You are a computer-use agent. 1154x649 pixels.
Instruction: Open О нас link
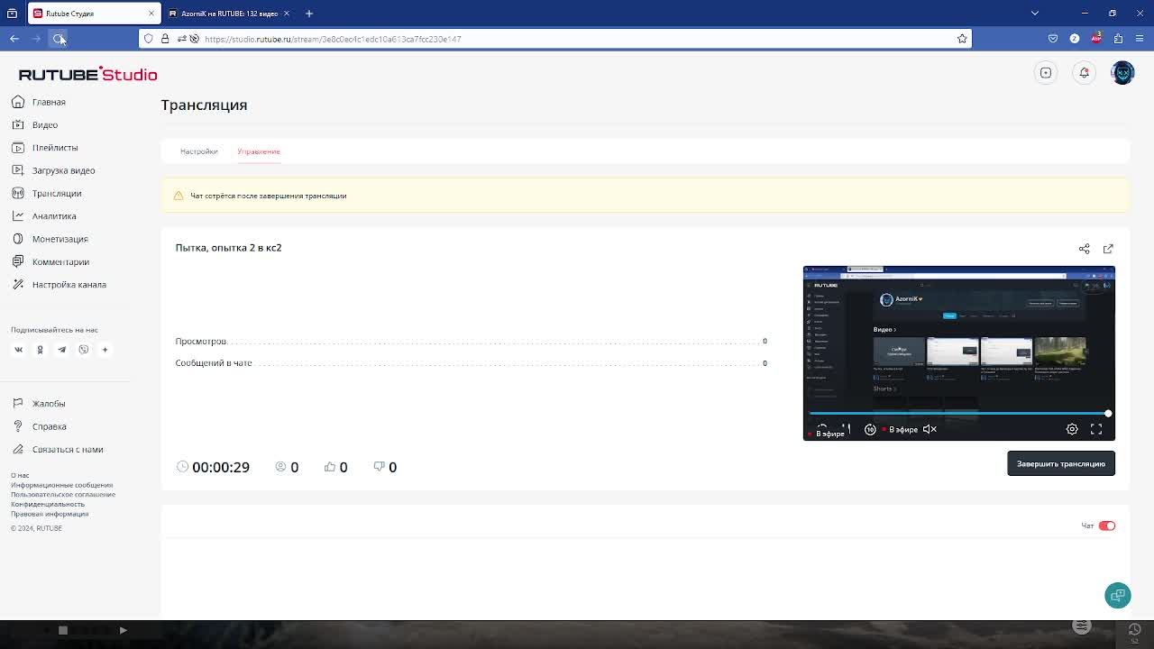coord(20,475)
